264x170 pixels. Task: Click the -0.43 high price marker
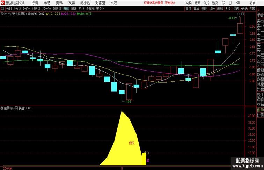tap(232, 18)
